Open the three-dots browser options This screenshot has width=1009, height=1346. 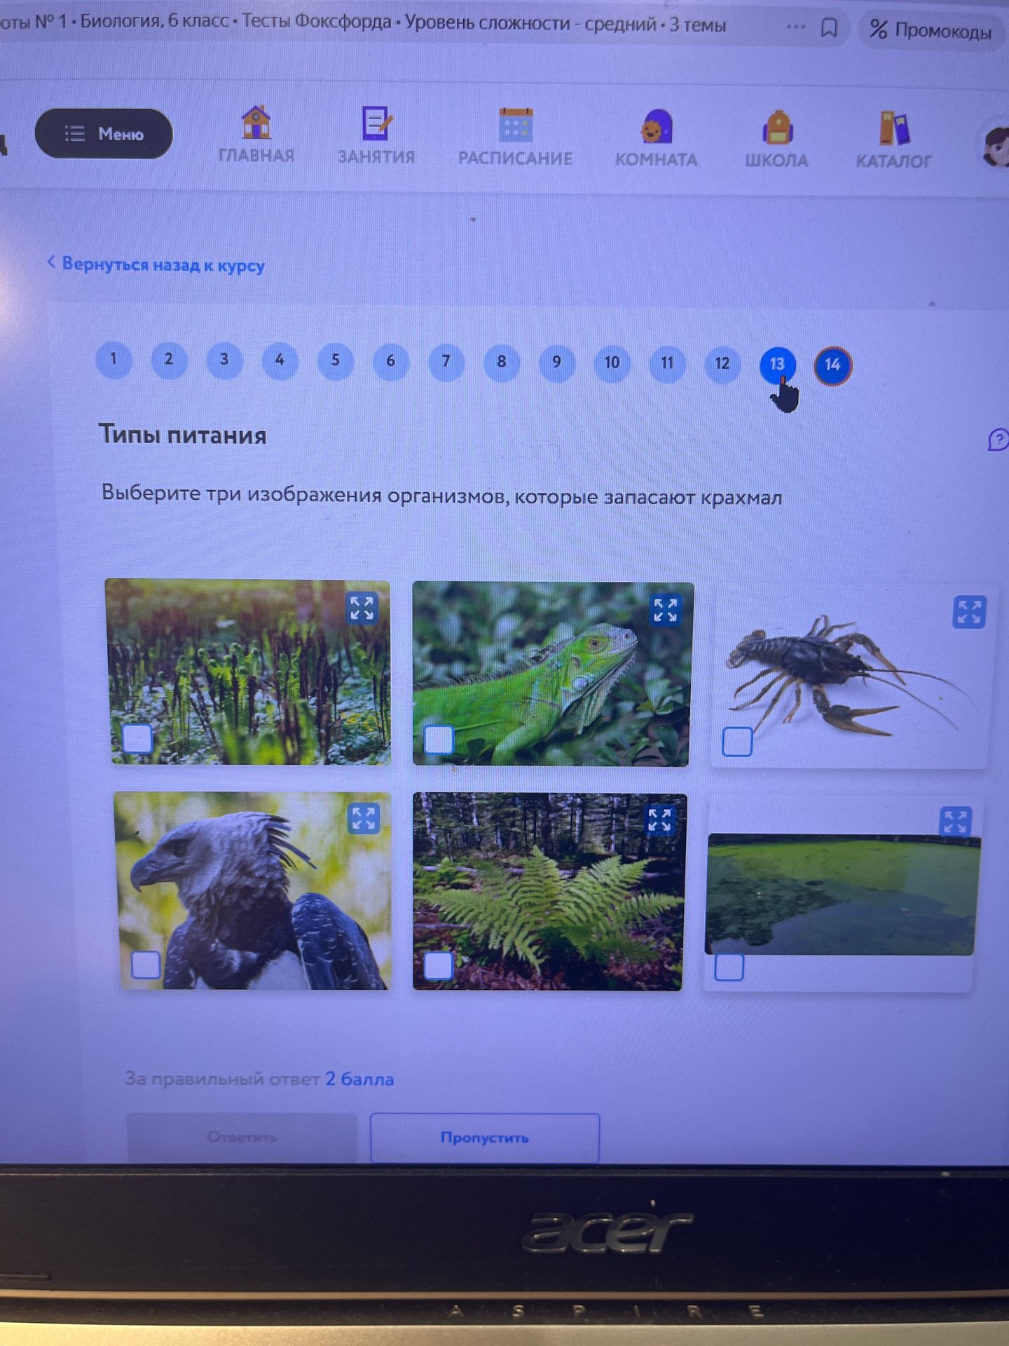(x=795, y=27)
